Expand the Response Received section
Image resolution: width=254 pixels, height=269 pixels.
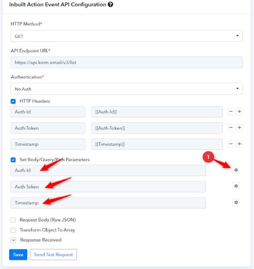tap(13, 240)
